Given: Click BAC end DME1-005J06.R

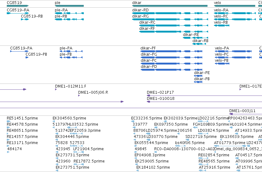Looking at the screenshot, I should (79, 96).
